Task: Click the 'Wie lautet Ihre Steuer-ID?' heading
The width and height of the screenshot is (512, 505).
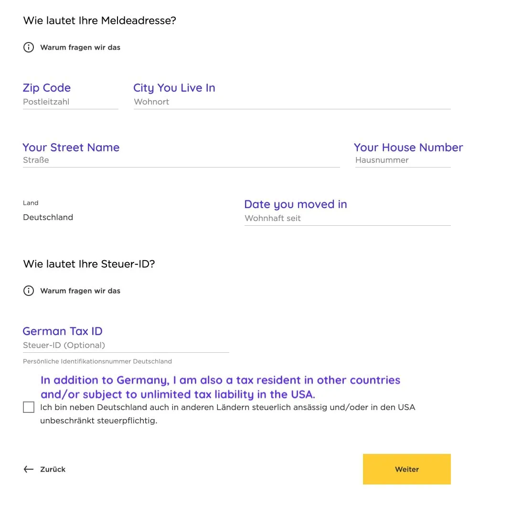Action: [x=89, y=264]
